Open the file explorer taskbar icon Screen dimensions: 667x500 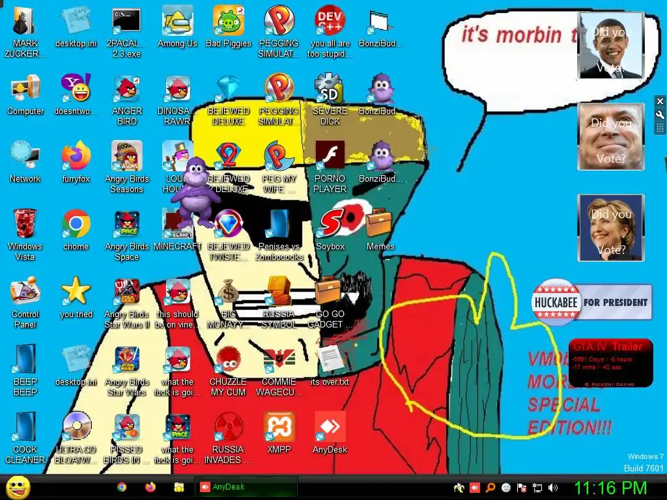click(x=179, y=487)
